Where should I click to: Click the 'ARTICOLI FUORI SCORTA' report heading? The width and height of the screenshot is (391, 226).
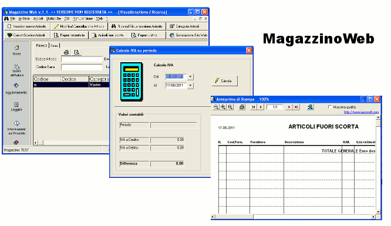[x=323, y=127]
